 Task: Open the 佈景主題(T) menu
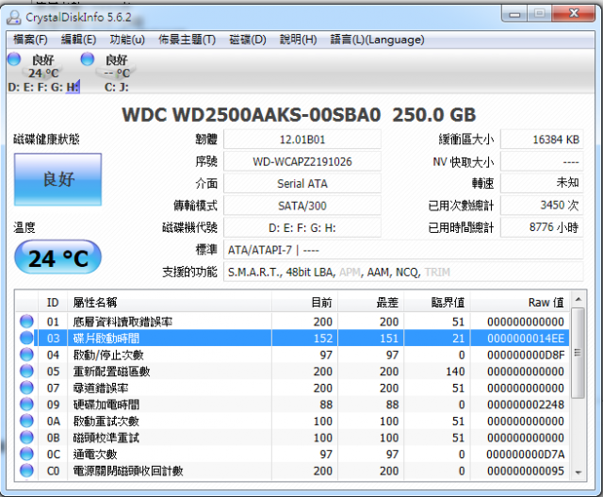[187, 40]
